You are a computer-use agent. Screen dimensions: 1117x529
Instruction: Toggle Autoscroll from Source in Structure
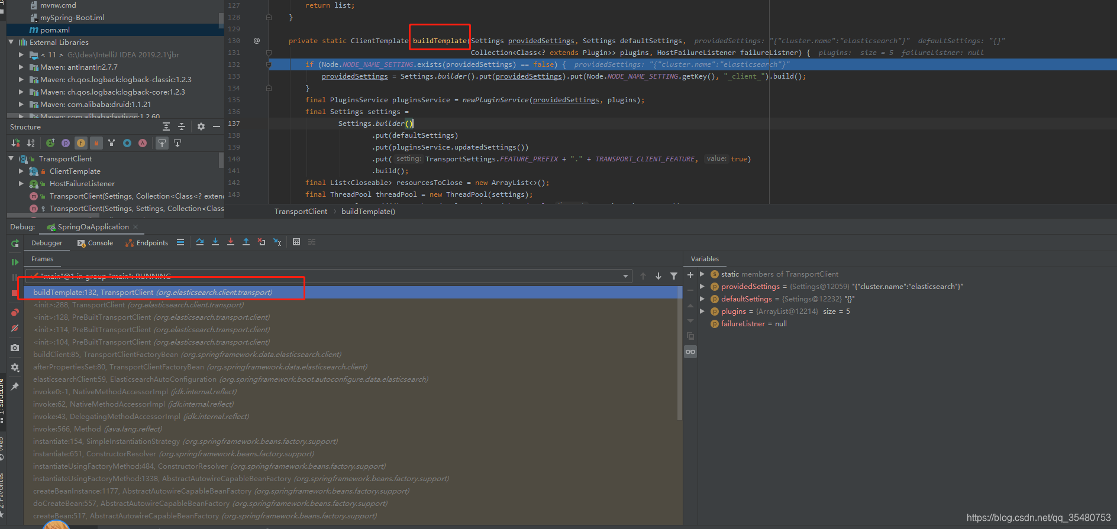[177, 143]
